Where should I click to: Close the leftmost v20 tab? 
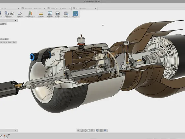(x=18, y=8)
